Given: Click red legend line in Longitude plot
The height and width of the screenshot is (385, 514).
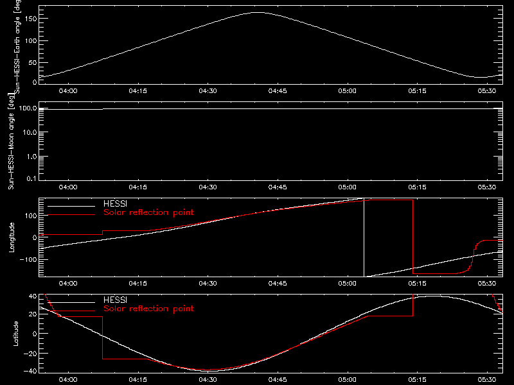Looking at the screenshot, I should (x=71, y=215).
